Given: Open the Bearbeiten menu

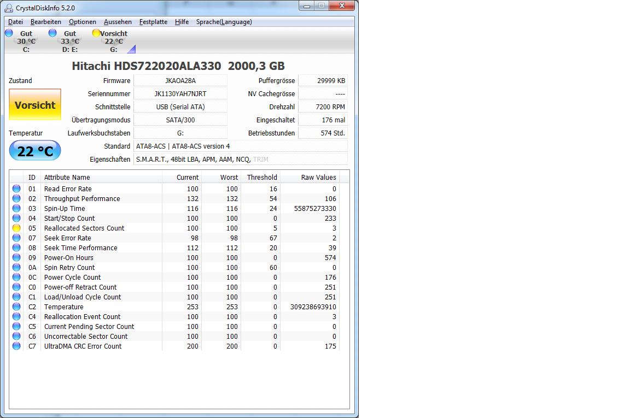Looking at the screenshot, I should 46,22.
